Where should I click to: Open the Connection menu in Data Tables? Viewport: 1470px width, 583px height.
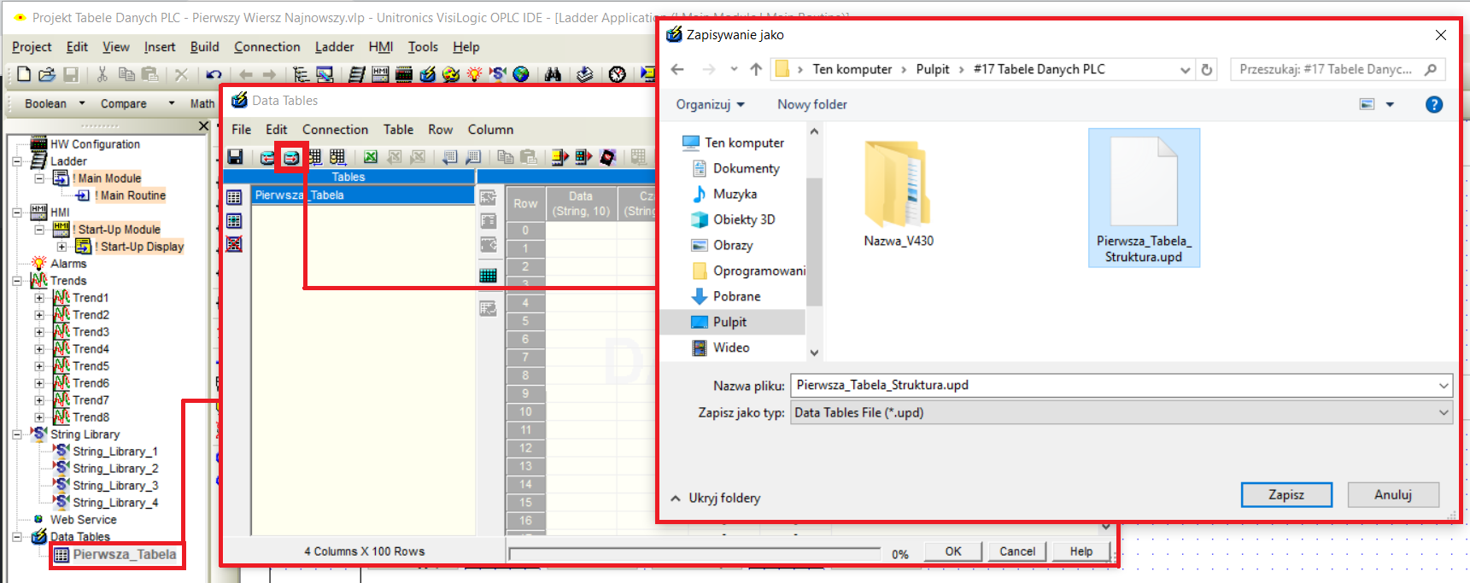click(335, 130)
